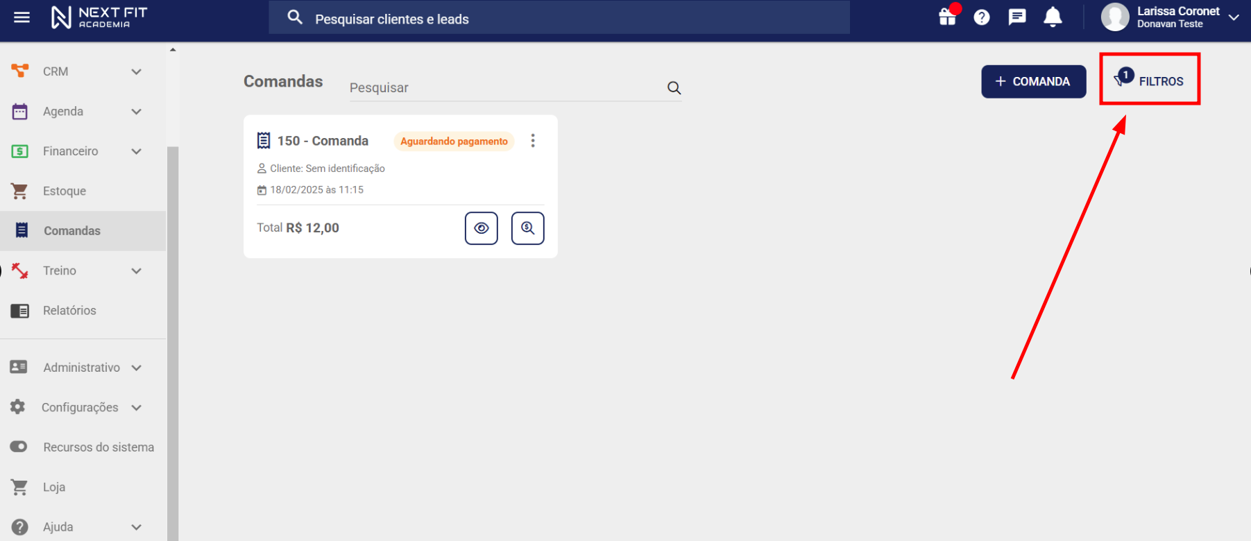
Task: Select Comandas in the sidebar
Action: (x=83, y=231)
